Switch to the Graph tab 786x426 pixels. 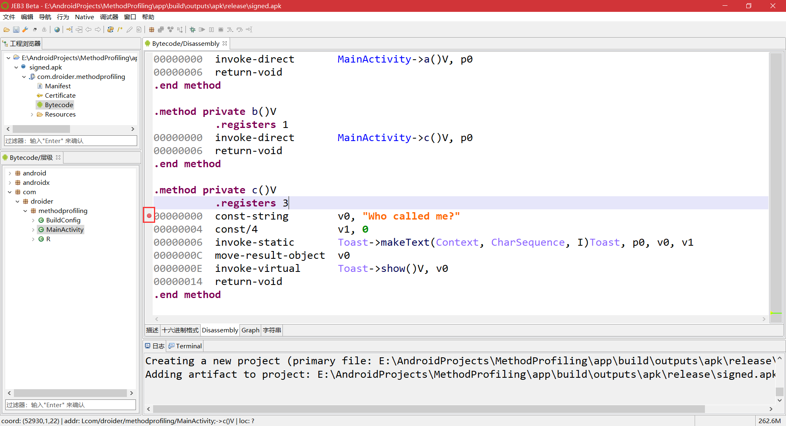click(251, 330)
